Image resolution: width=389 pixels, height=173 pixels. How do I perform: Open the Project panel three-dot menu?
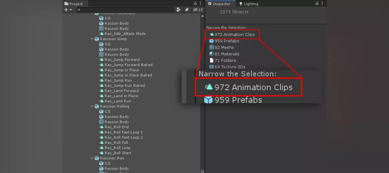pyautogui.click(x=201, y=4)
